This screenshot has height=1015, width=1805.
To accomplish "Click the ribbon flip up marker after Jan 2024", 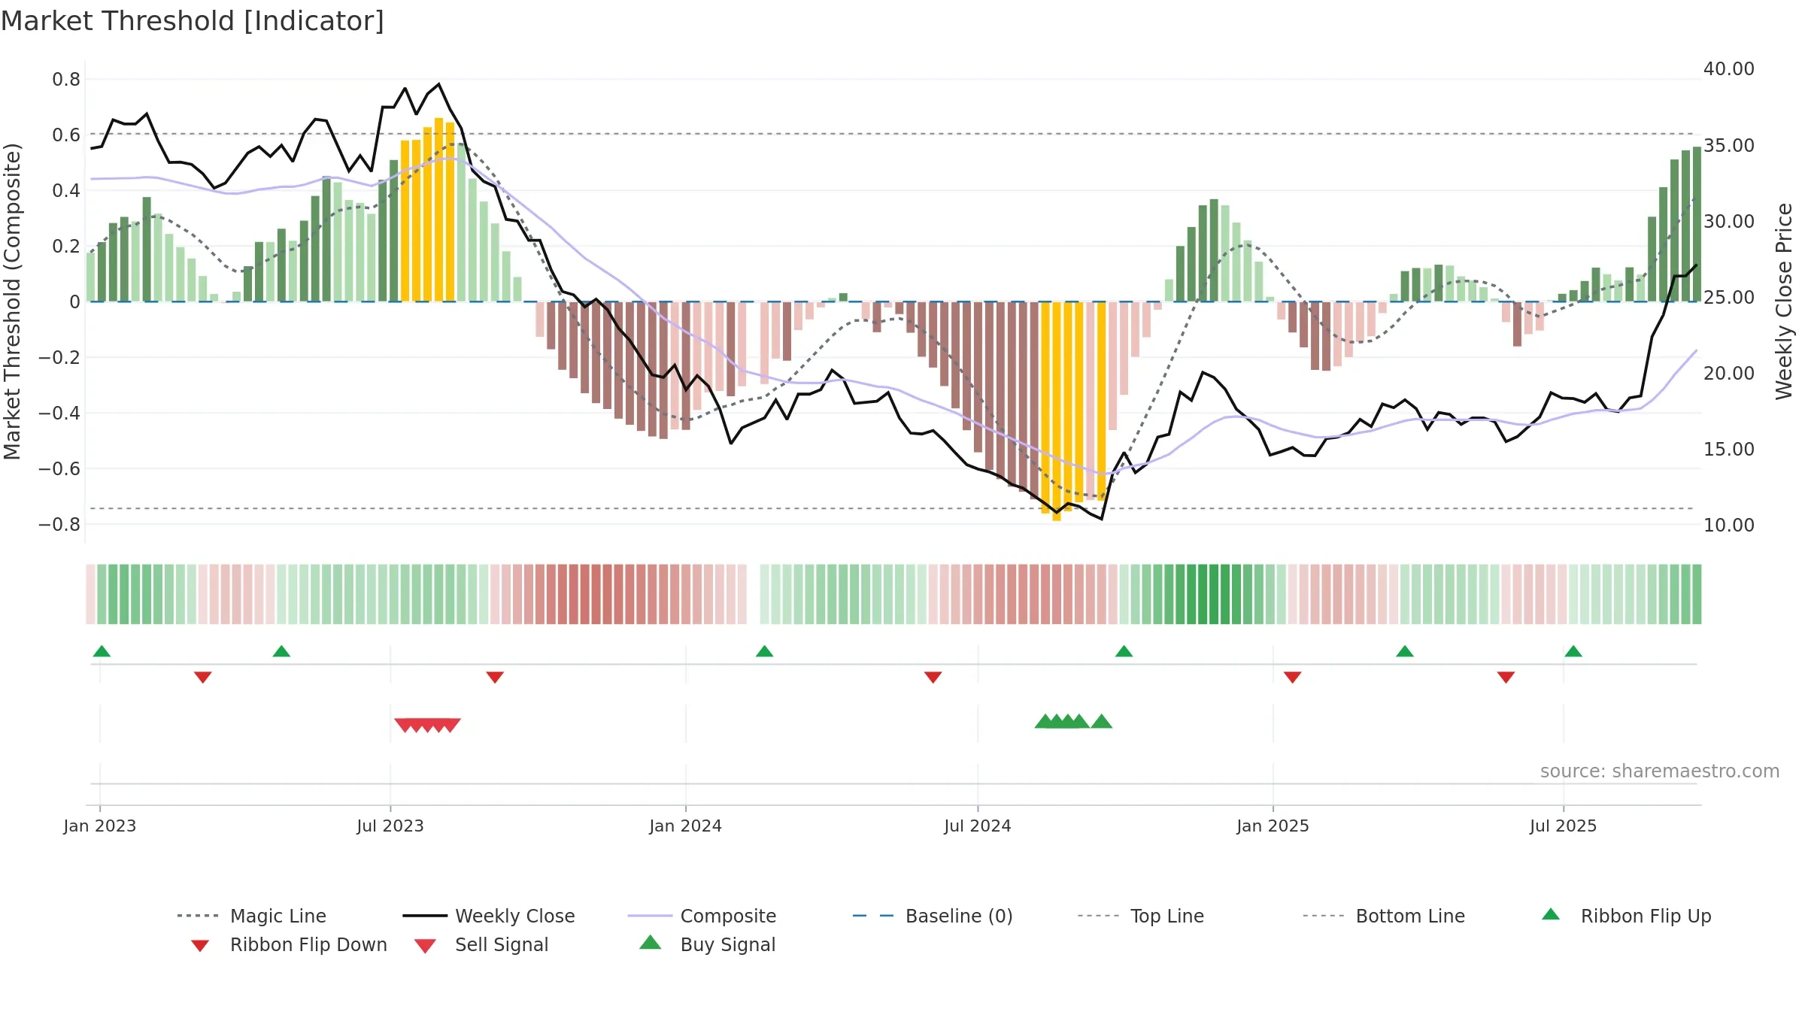I will tap(765, 651).
